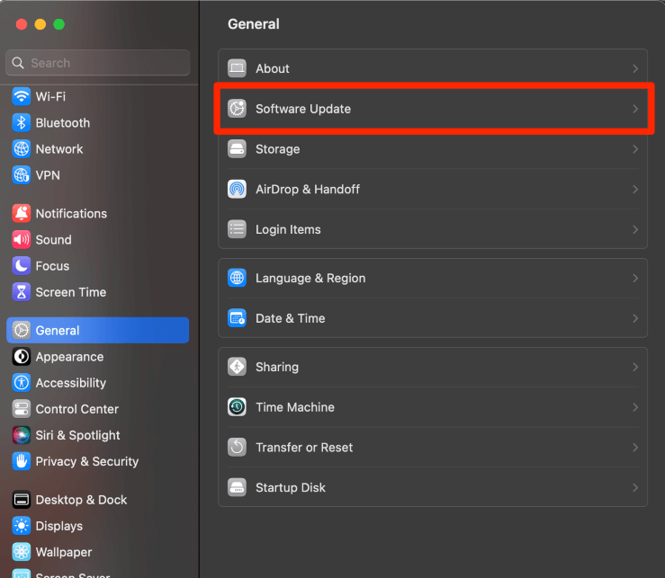
Task: Click the Wi-Fi icon in sidebar
Action: point(22,96)
